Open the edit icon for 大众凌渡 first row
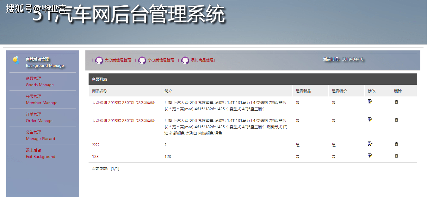This screenshot has height=197, width=427. (x=370, y=101)
